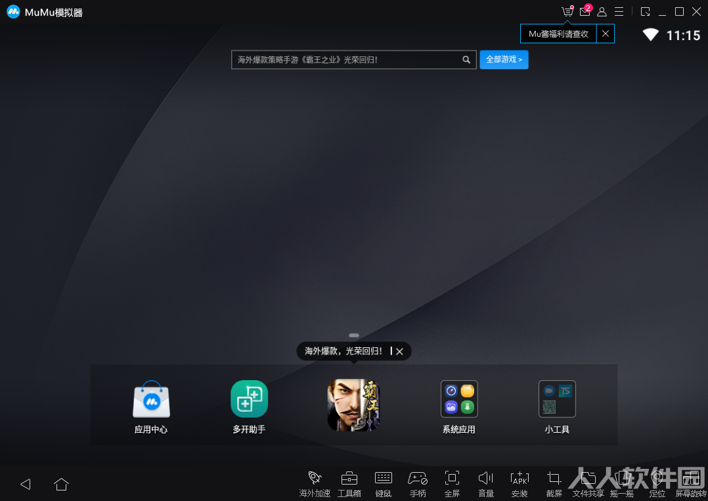708x501 pixels.
Task: Tap the Android back triangle button
Action: [26, 485]
